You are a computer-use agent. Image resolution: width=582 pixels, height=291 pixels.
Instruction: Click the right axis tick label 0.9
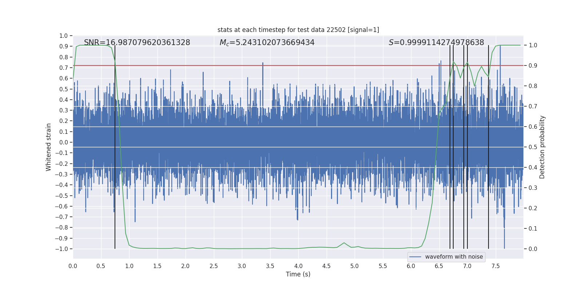click(533, 65)
